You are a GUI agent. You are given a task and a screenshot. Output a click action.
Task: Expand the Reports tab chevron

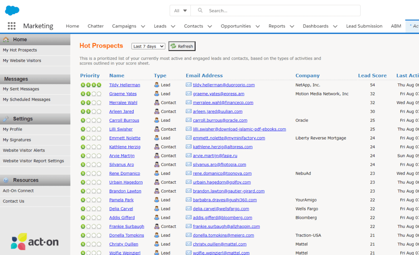click(292, 26)
